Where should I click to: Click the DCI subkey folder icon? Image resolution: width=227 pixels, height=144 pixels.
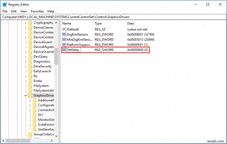click(x=34, y=115)
